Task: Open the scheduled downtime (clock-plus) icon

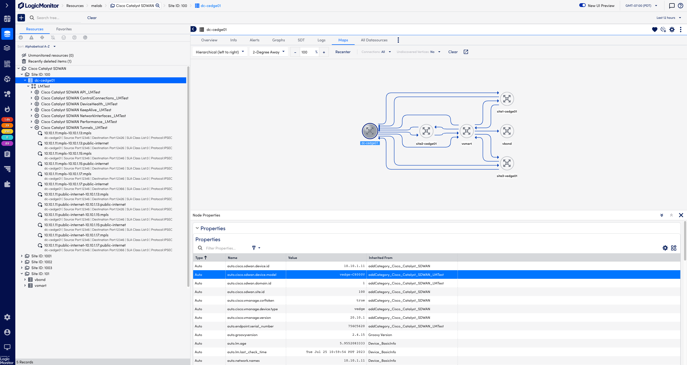Action: (663, 30)
